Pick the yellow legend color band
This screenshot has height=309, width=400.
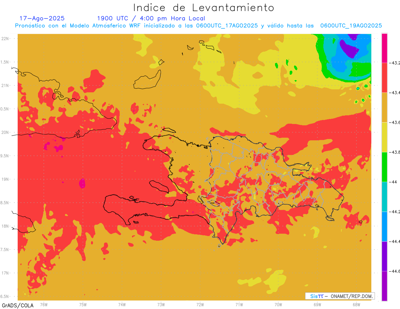[384, 137]
